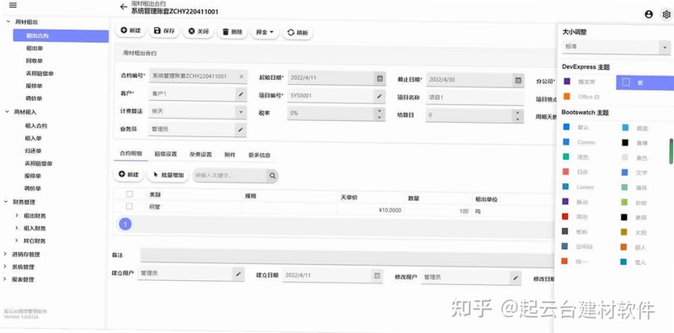Select the Cosmo theme swatch

click(x=566, y=142)
